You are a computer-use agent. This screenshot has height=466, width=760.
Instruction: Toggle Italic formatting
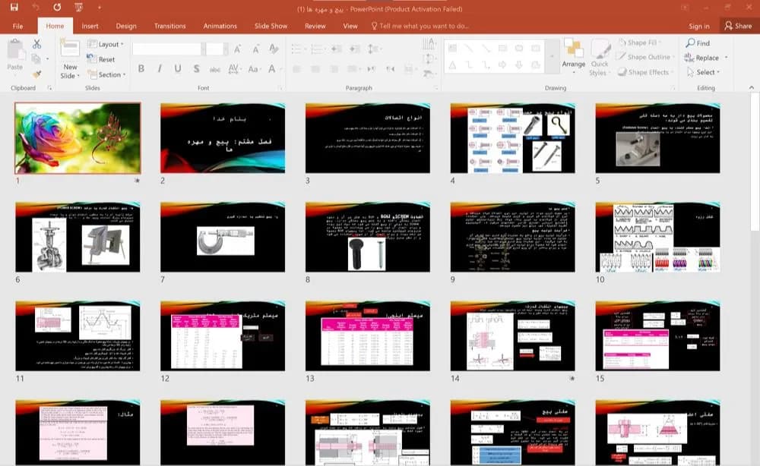(x=160, y=69)
